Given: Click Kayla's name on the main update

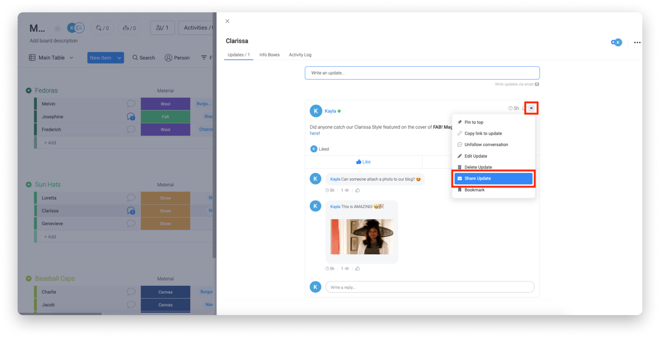Looking at the screenshot, I should coord(330,111).
